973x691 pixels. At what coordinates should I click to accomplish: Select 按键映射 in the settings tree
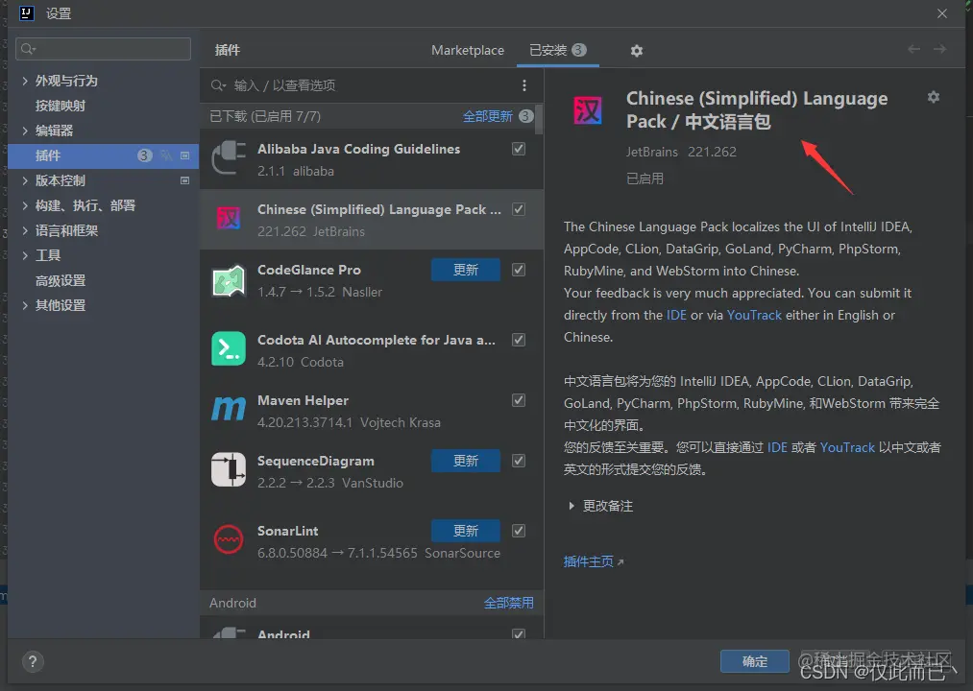[61, 106]
